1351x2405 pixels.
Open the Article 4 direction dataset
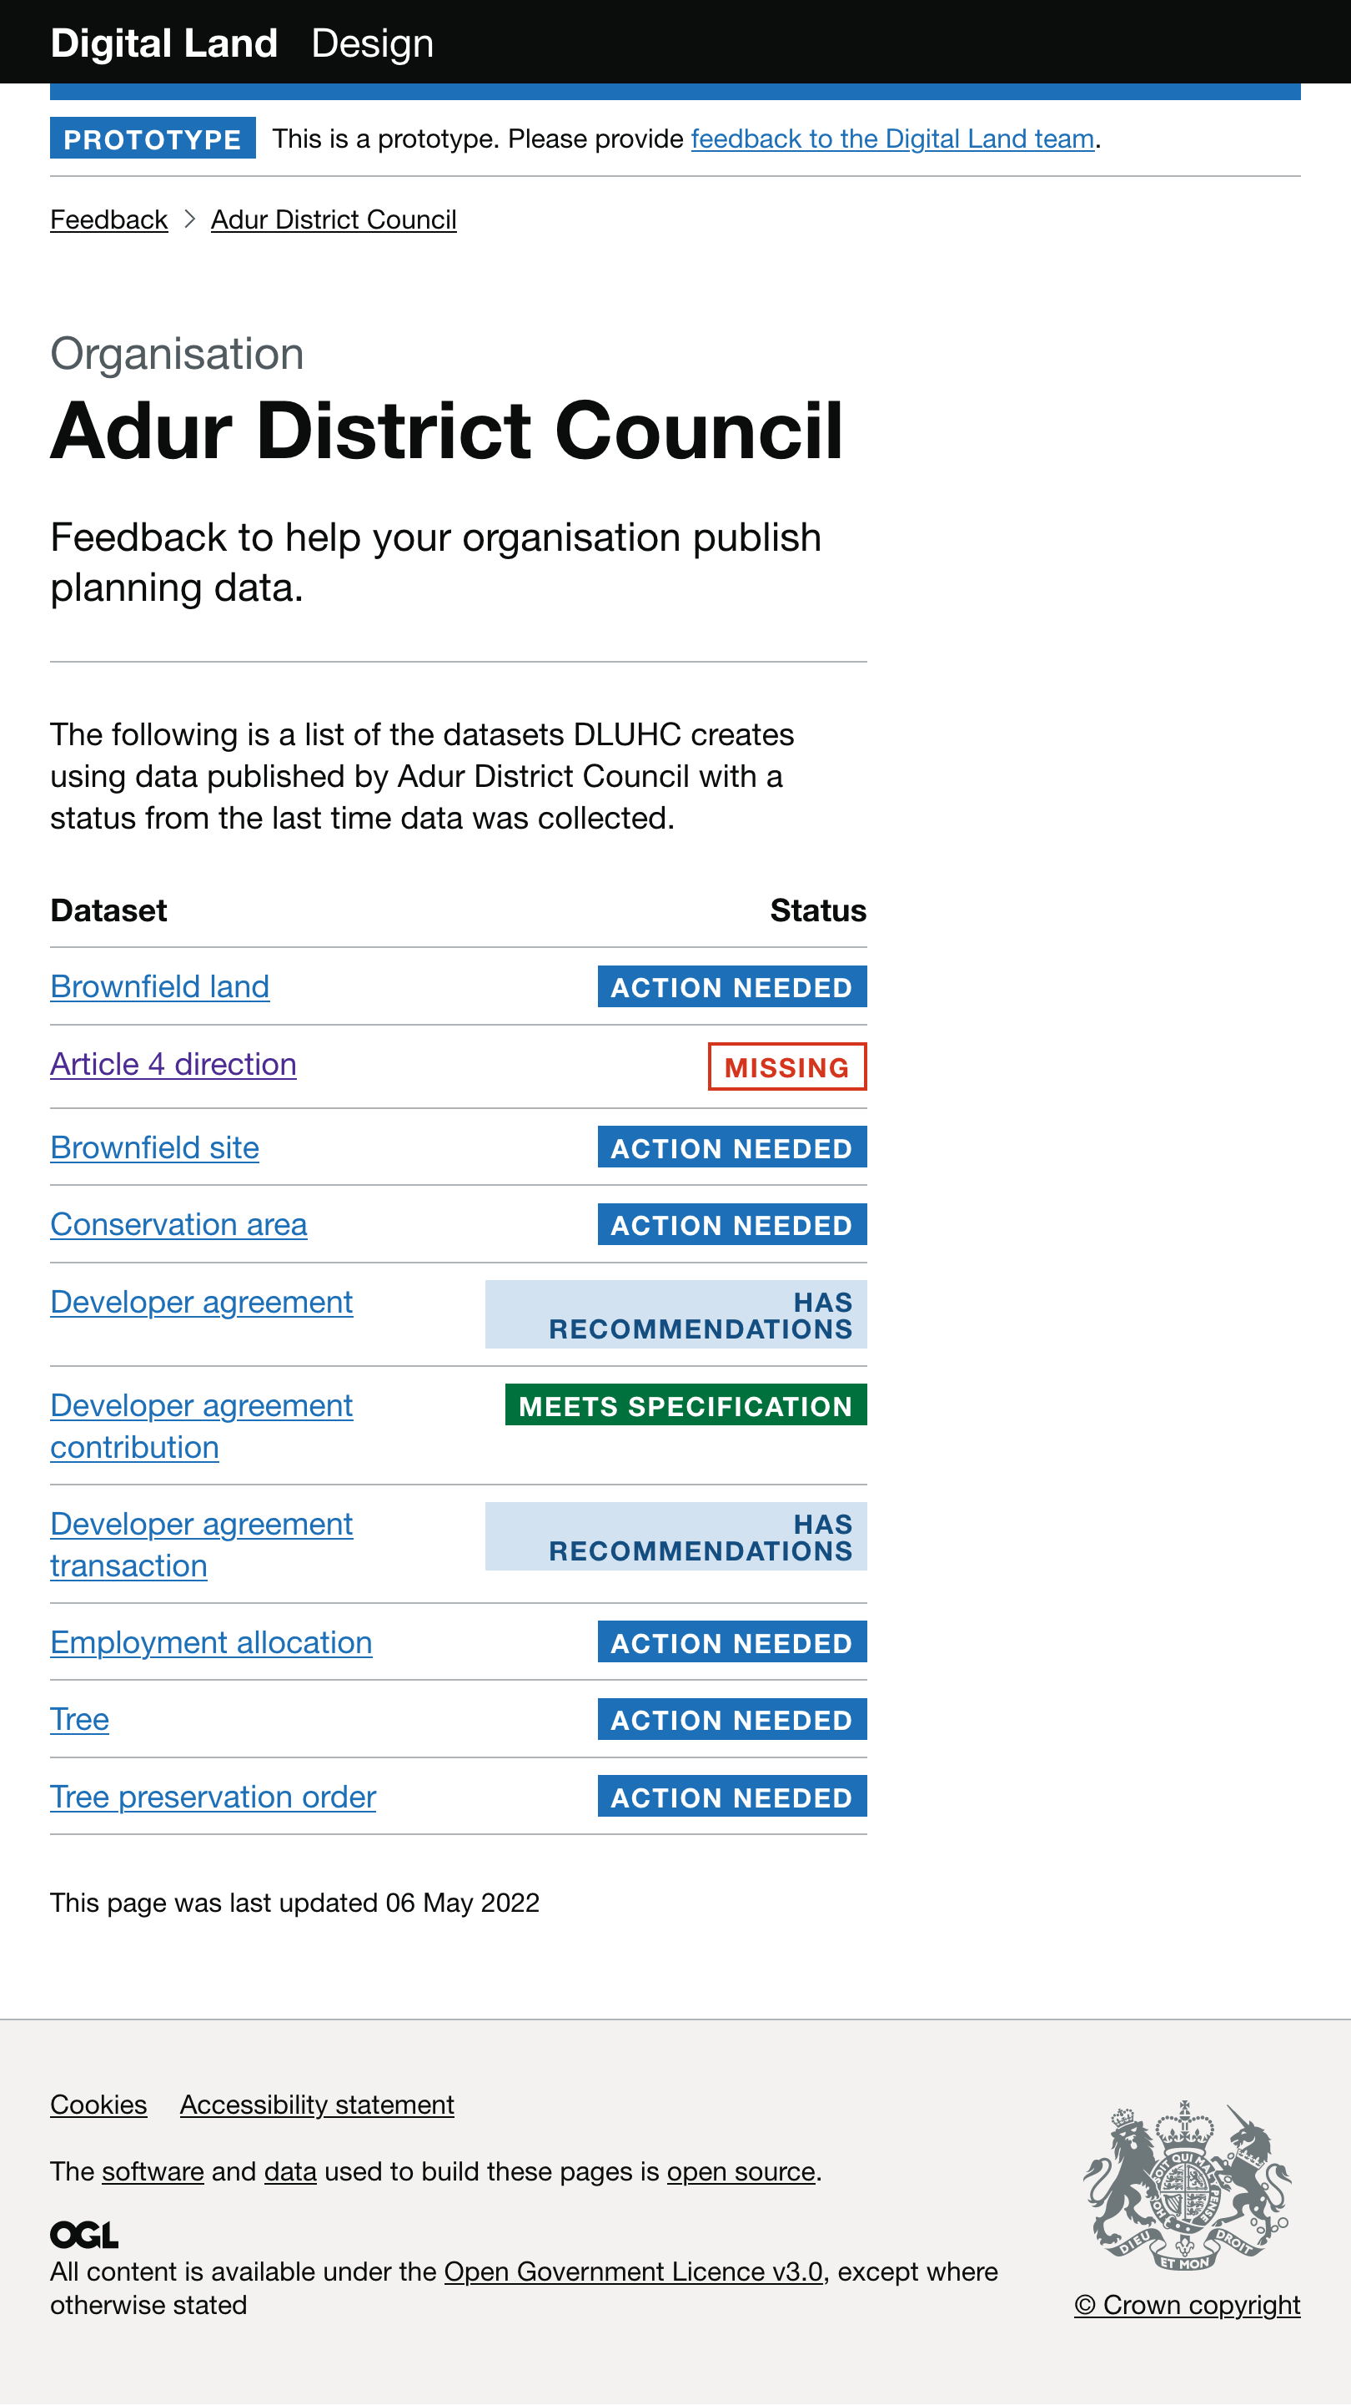[173, 1064]
